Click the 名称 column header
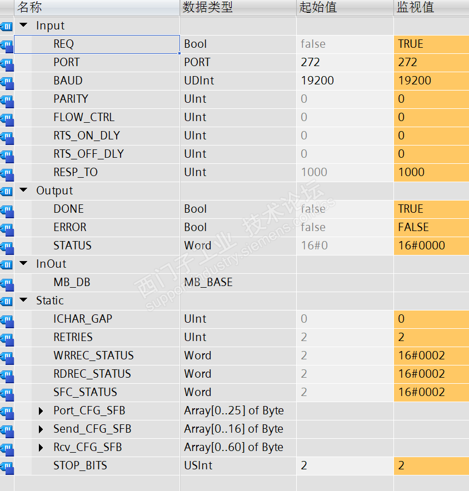Image resolution: width=469 pixels, height=491 pixels. point(97,8)
